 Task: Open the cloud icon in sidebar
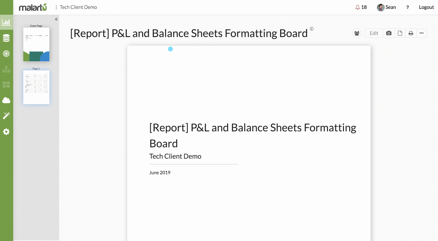[x=6, y=100]
